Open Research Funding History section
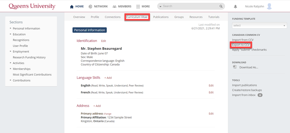This screenshot has width=290, height=133. pos(29,57)
